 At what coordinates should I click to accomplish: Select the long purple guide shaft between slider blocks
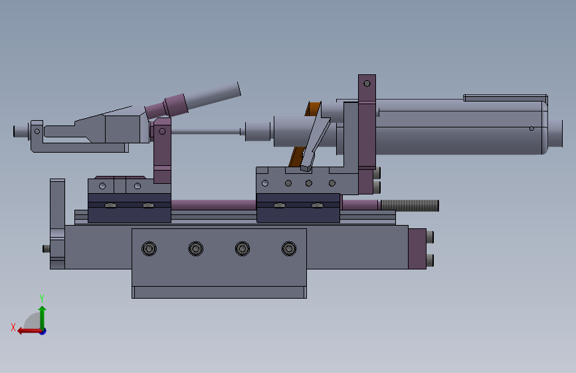point(213,205)
